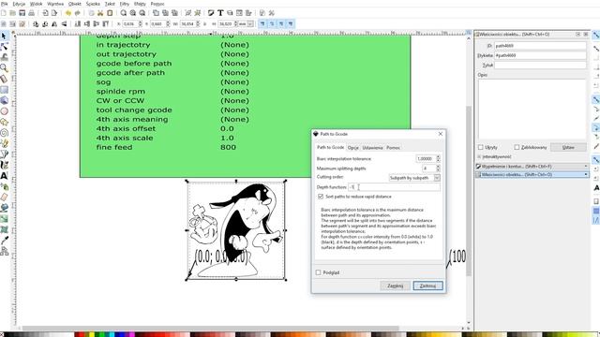The image size is (600, 337).
Task: Select the Spiral tool
Action: pyautogui.click(x=4, y=133)
